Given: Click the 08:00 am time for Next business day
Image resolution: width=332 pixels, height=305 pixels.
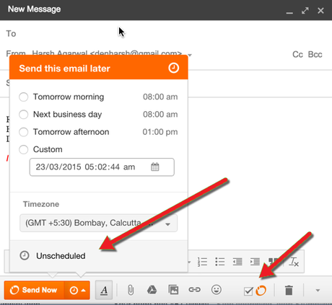Looking at the screenshot, I should click(x=160, y=115).
